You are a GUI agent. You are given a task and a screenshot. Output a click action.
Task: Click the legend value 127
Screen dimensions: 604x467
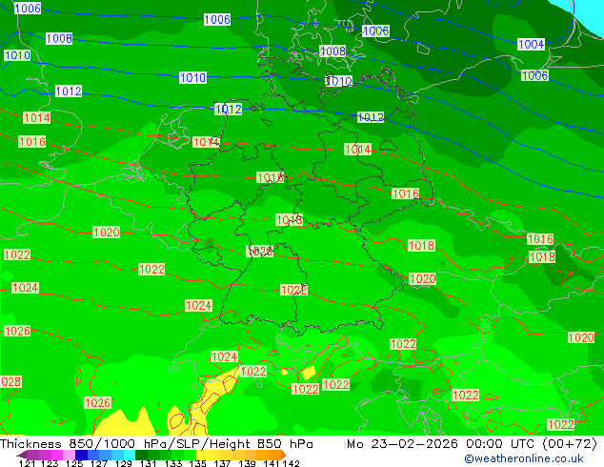[97, 463]
